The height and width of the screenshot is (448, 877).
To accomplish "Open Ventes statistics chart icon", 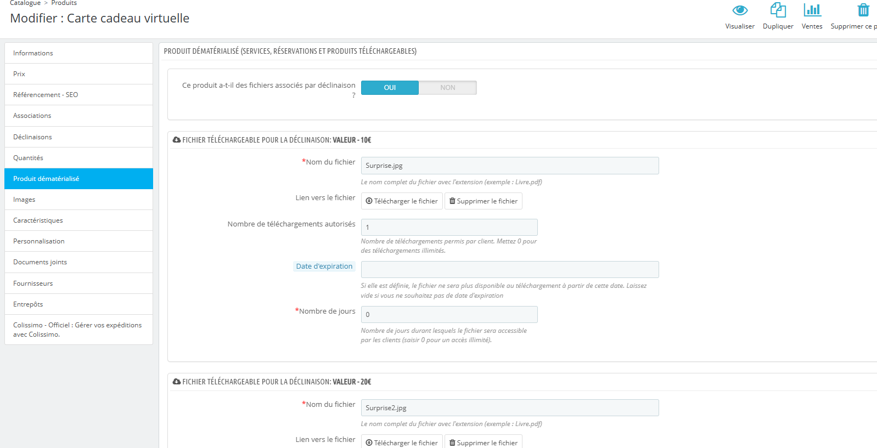I will 812,10.
